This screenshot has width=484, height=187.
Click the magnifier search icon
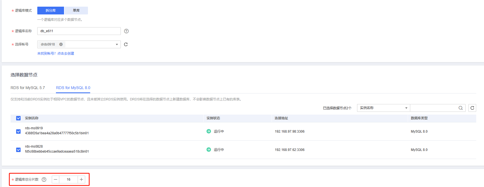click(x=461, y=108)
